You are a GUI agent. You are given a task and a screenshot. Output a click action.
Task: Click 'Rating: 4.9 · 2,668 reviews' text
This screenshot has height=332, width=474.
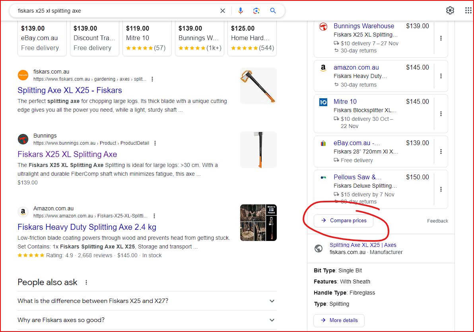(x=79, y=256)
